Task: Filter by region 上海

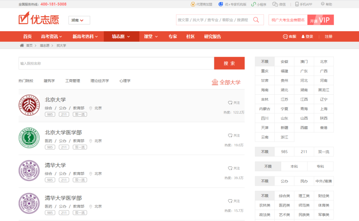Action: coord(323,109)
